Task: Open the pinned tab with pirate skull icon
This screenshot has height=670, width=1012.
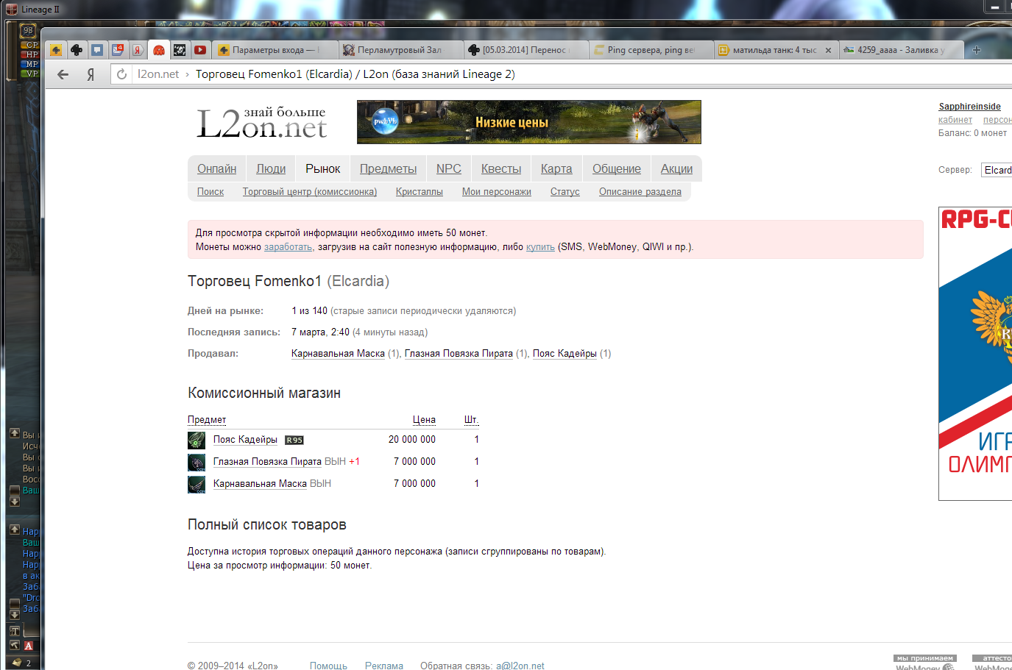Action: click(180, 50)
